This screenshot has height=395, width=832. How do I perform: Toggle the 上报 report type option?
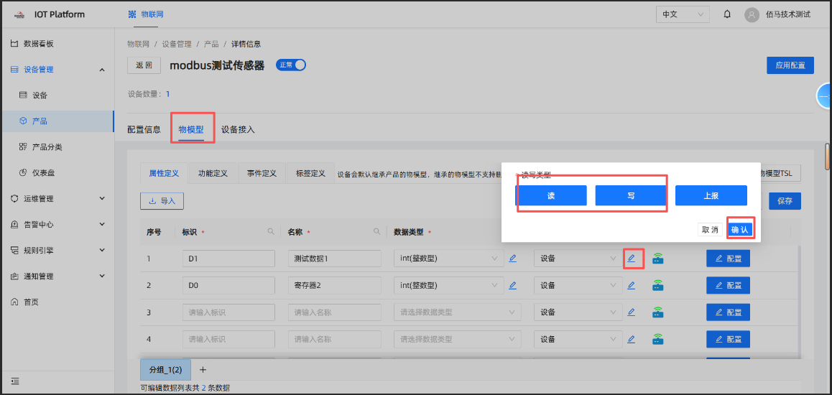(x=711, y=195)
